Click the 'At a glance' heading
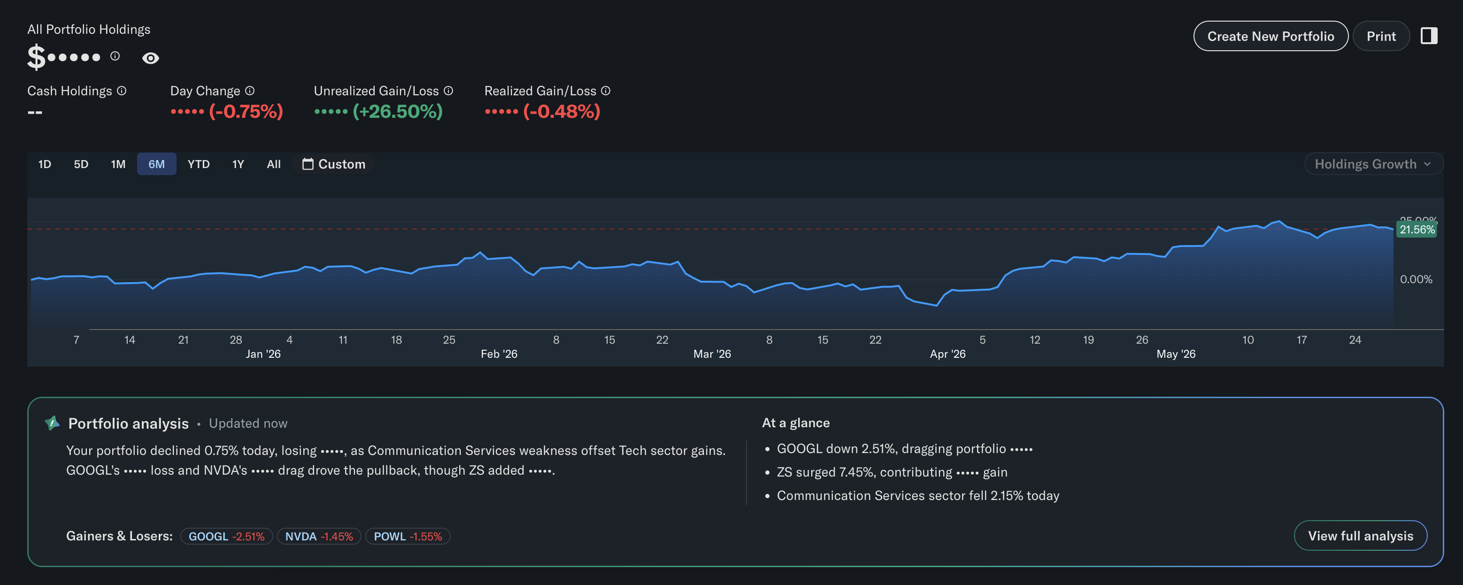The width and height of the screenshot is (1463, 585). (x=796, y=423)
